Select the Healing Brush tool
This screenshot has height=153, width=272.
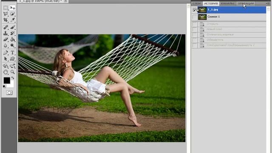[x=6, y=27]
